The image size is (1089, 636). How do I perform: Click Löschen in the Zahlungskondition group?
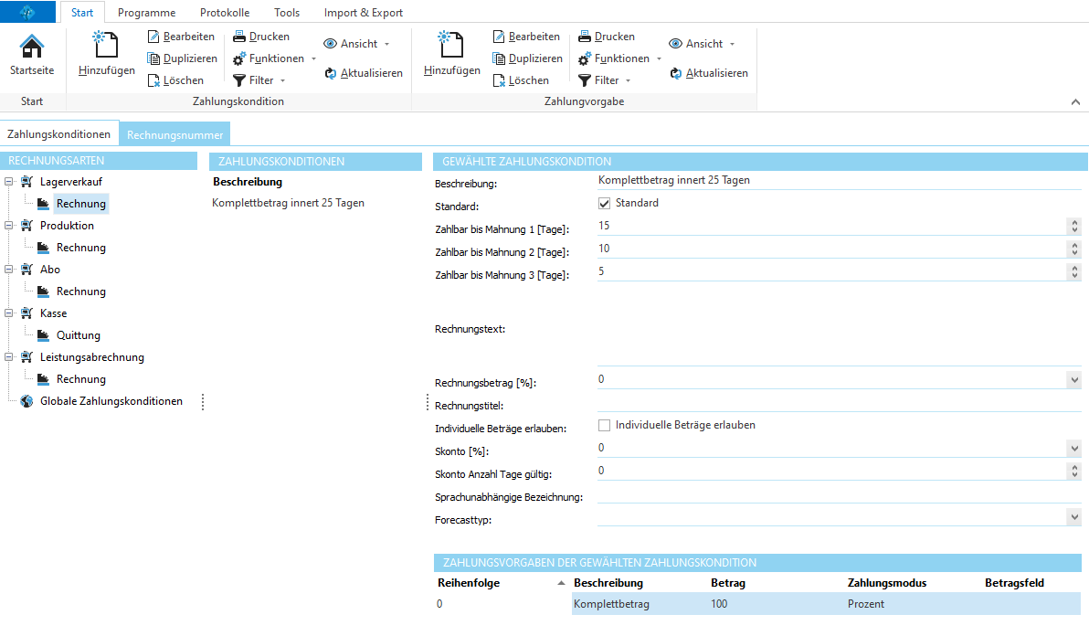[175, 80]
